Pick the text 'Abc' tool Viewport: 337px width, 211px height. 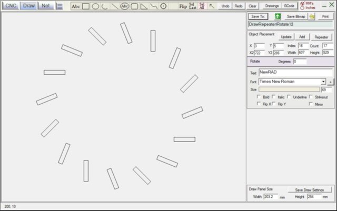[75, 6]
